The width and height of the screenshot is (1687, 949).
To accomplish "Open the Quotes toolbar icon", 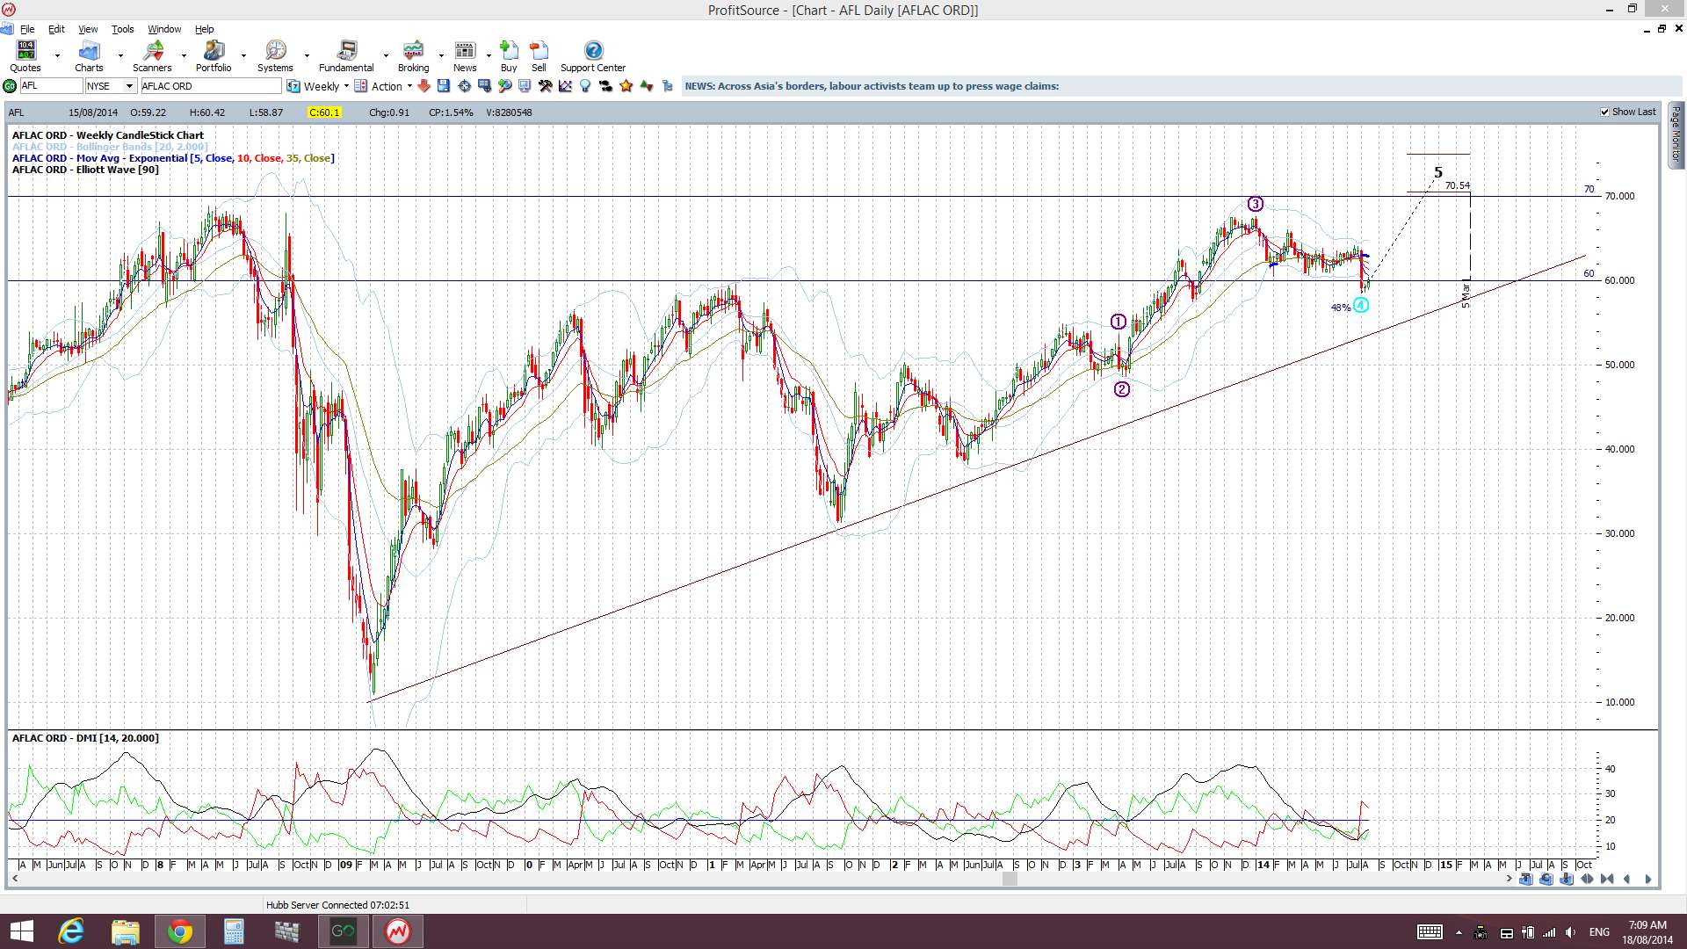I will 25,55.
